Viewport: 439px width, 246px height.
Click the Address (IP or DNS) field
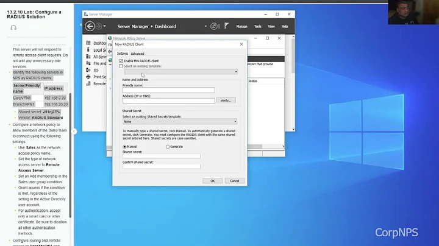click(x=168, y=100)
